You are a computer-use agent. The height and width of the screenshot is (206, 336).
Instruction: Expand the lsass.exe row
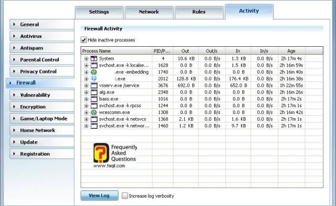(86, 99)
